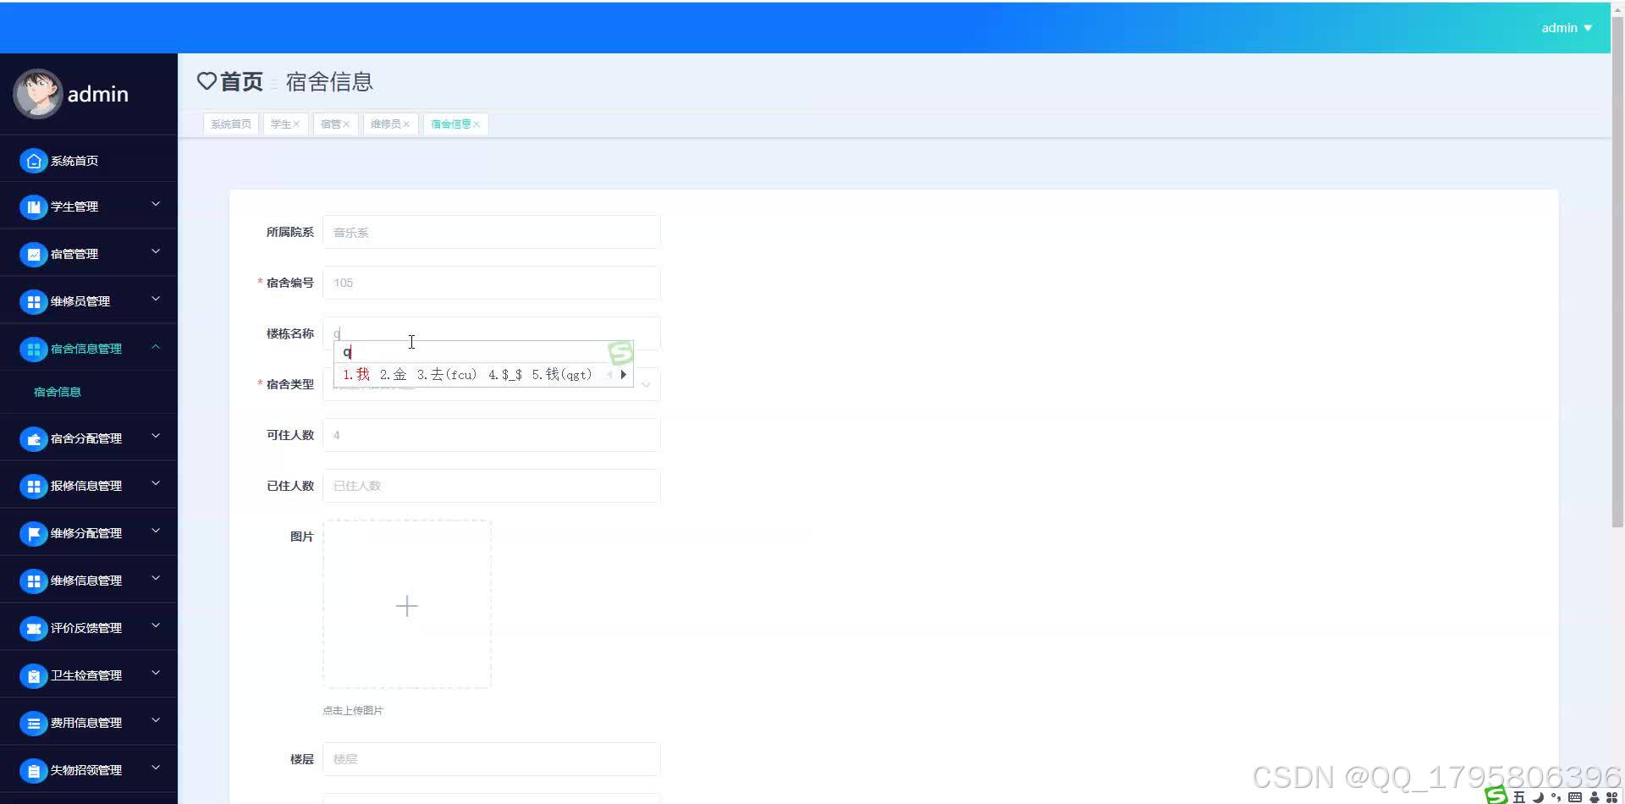Screen dimensions: 1625x804
Task: Expand the 评价反馈管理 menu chevron
Action: tap(156, 625)
